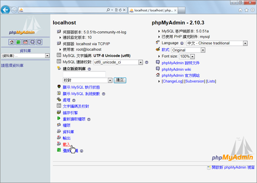257x183 pixels.
Task: Click the 儲存引擎 storage engines icon
Action: coord(59,112)
